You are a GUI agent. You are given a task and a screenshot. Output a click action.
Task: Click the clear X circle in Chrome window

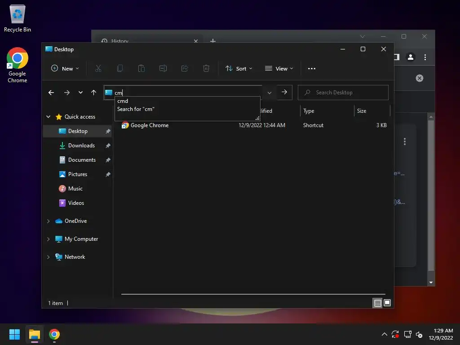[420, 78]
